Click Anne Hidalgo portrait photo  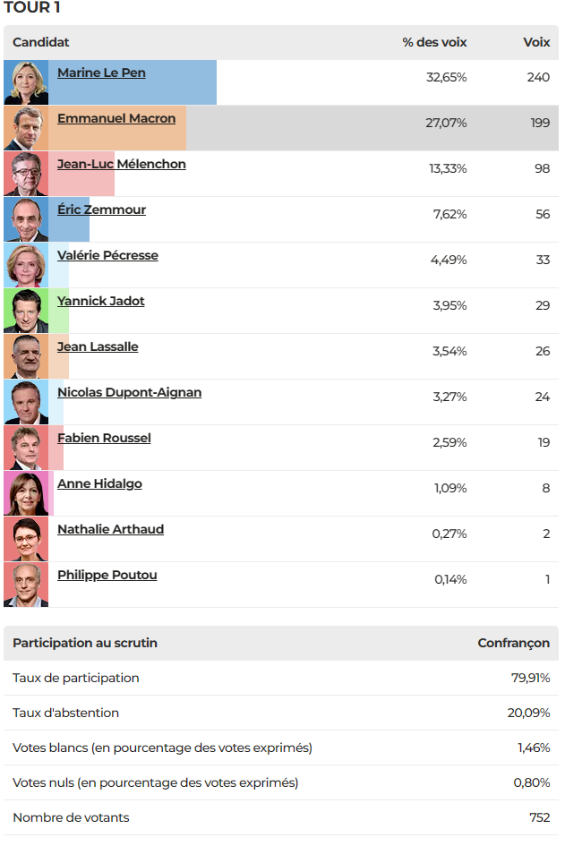(x=26, y=493)
